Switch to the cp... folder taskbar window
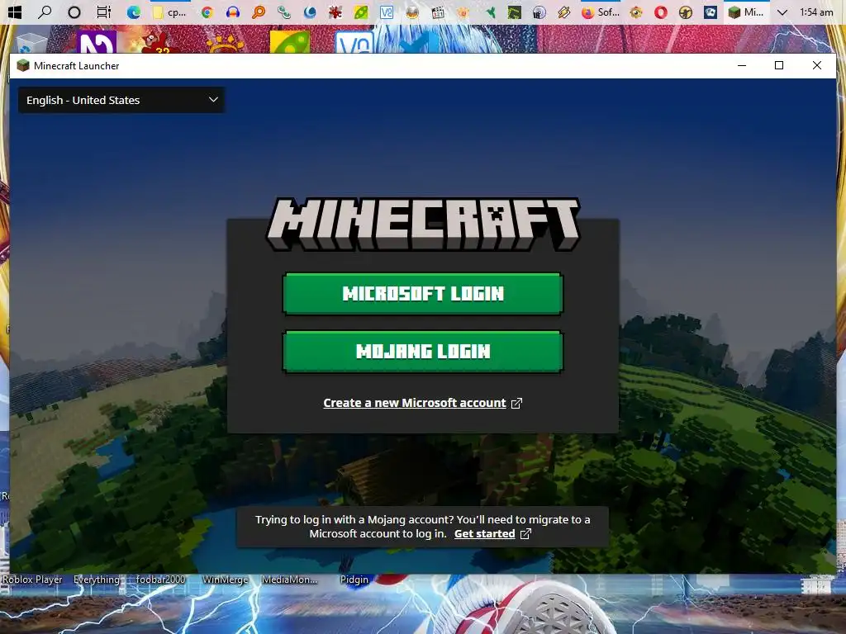 pyautogui.click(x=169, y=12)
